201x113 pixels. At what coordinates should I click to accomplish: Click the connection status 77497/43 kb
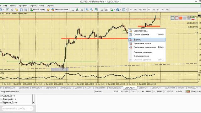coord(194,91)
